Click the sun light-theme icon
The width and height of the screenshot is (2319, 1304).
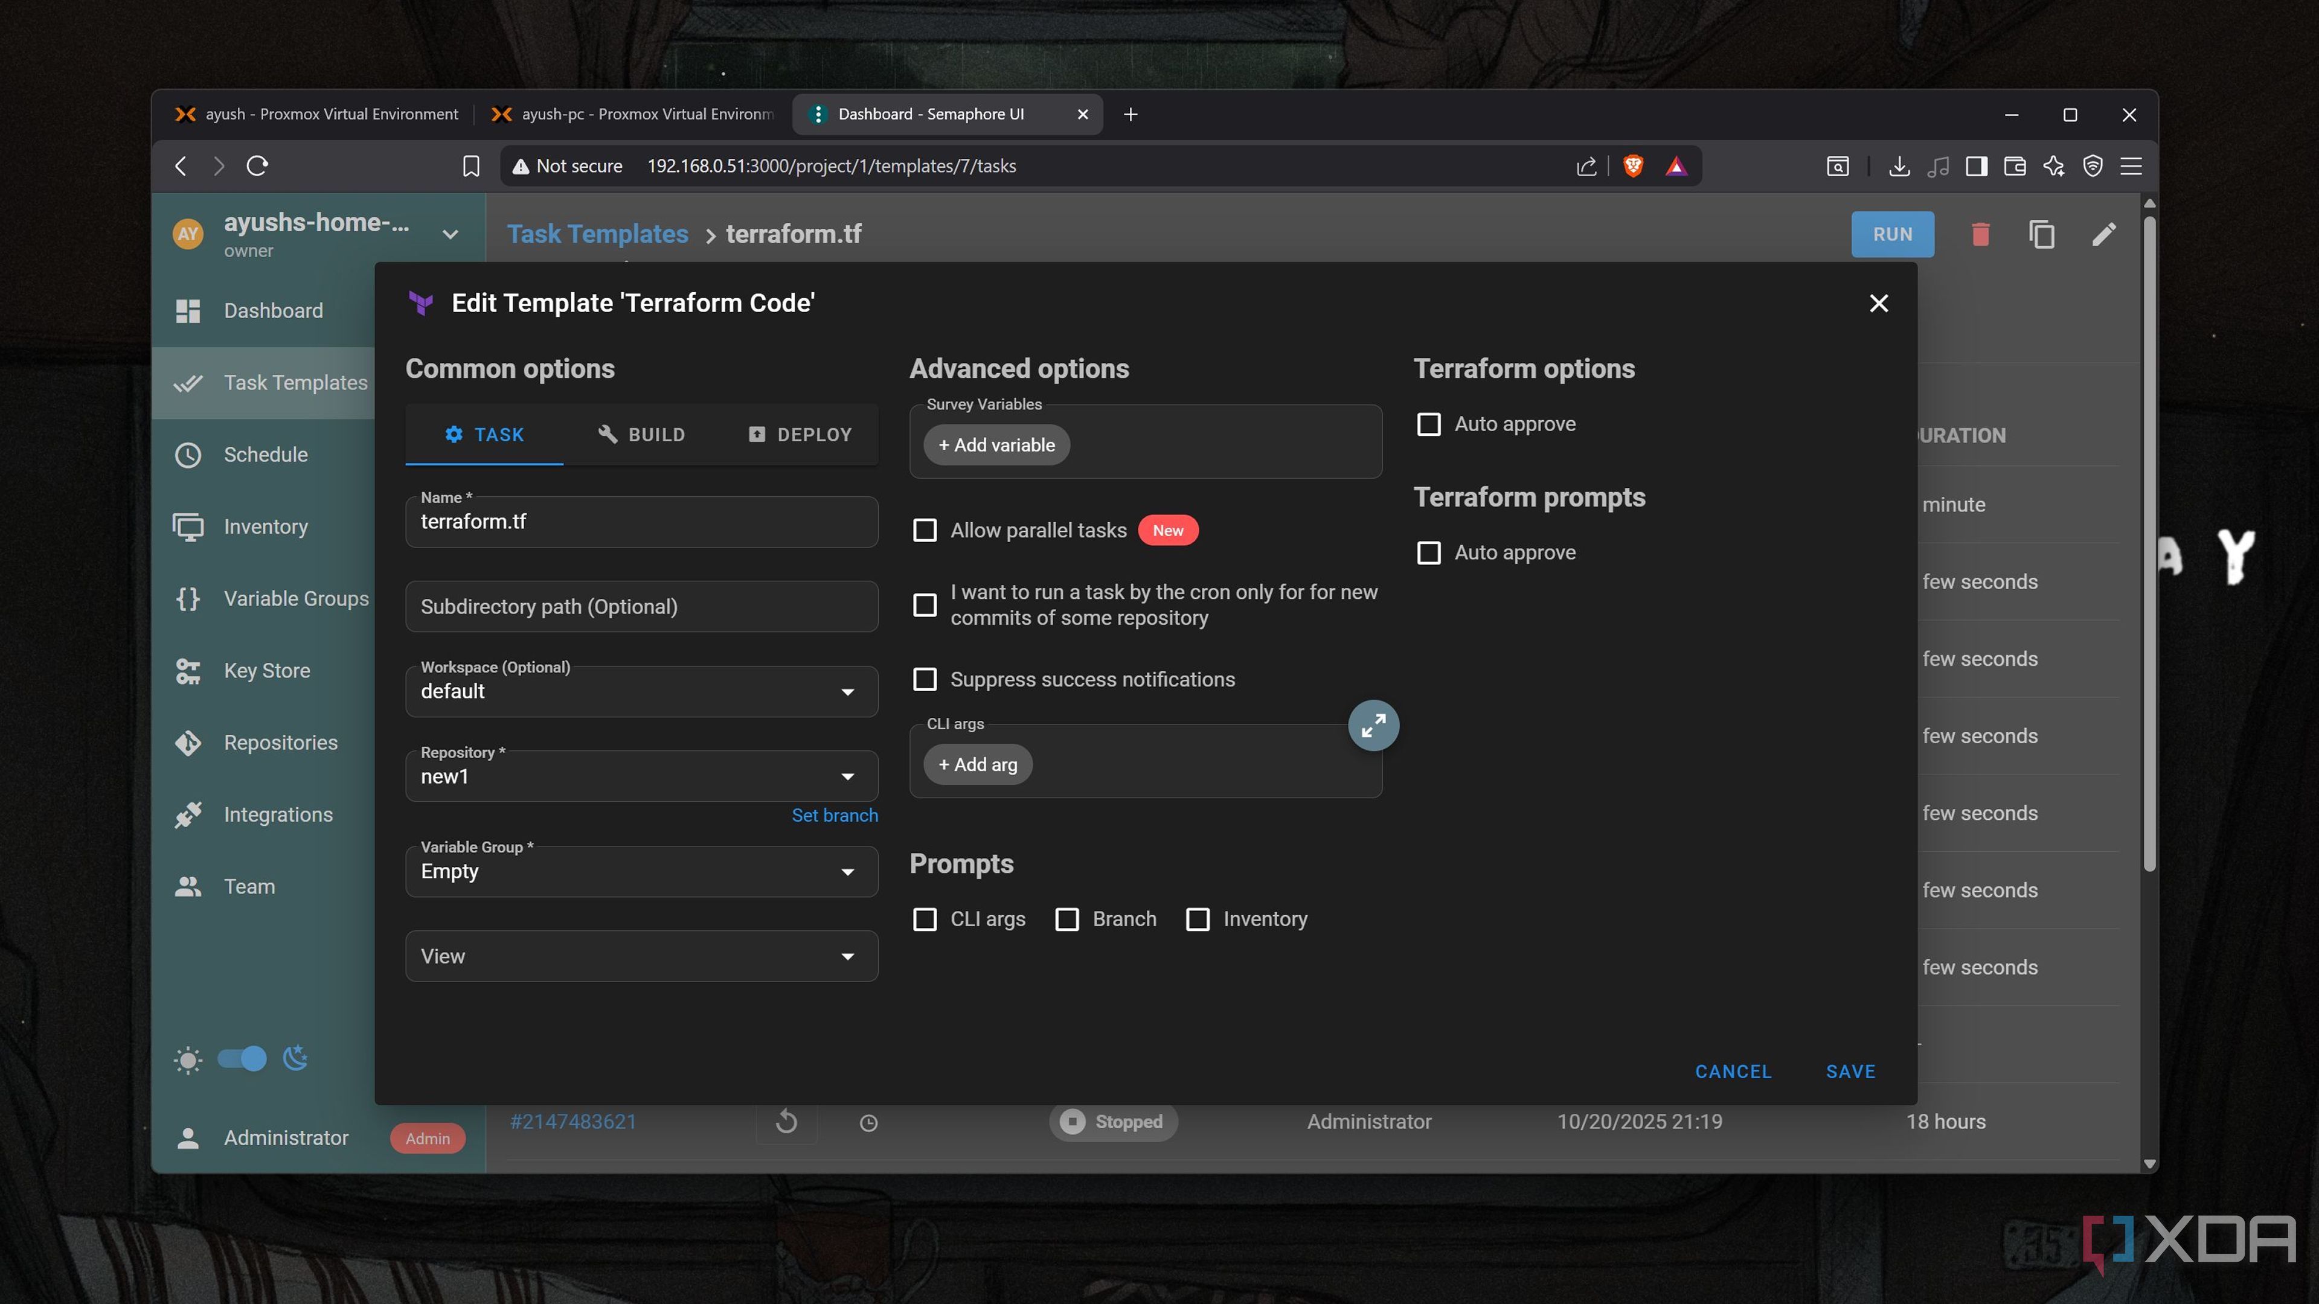[x=188, y=1059]
